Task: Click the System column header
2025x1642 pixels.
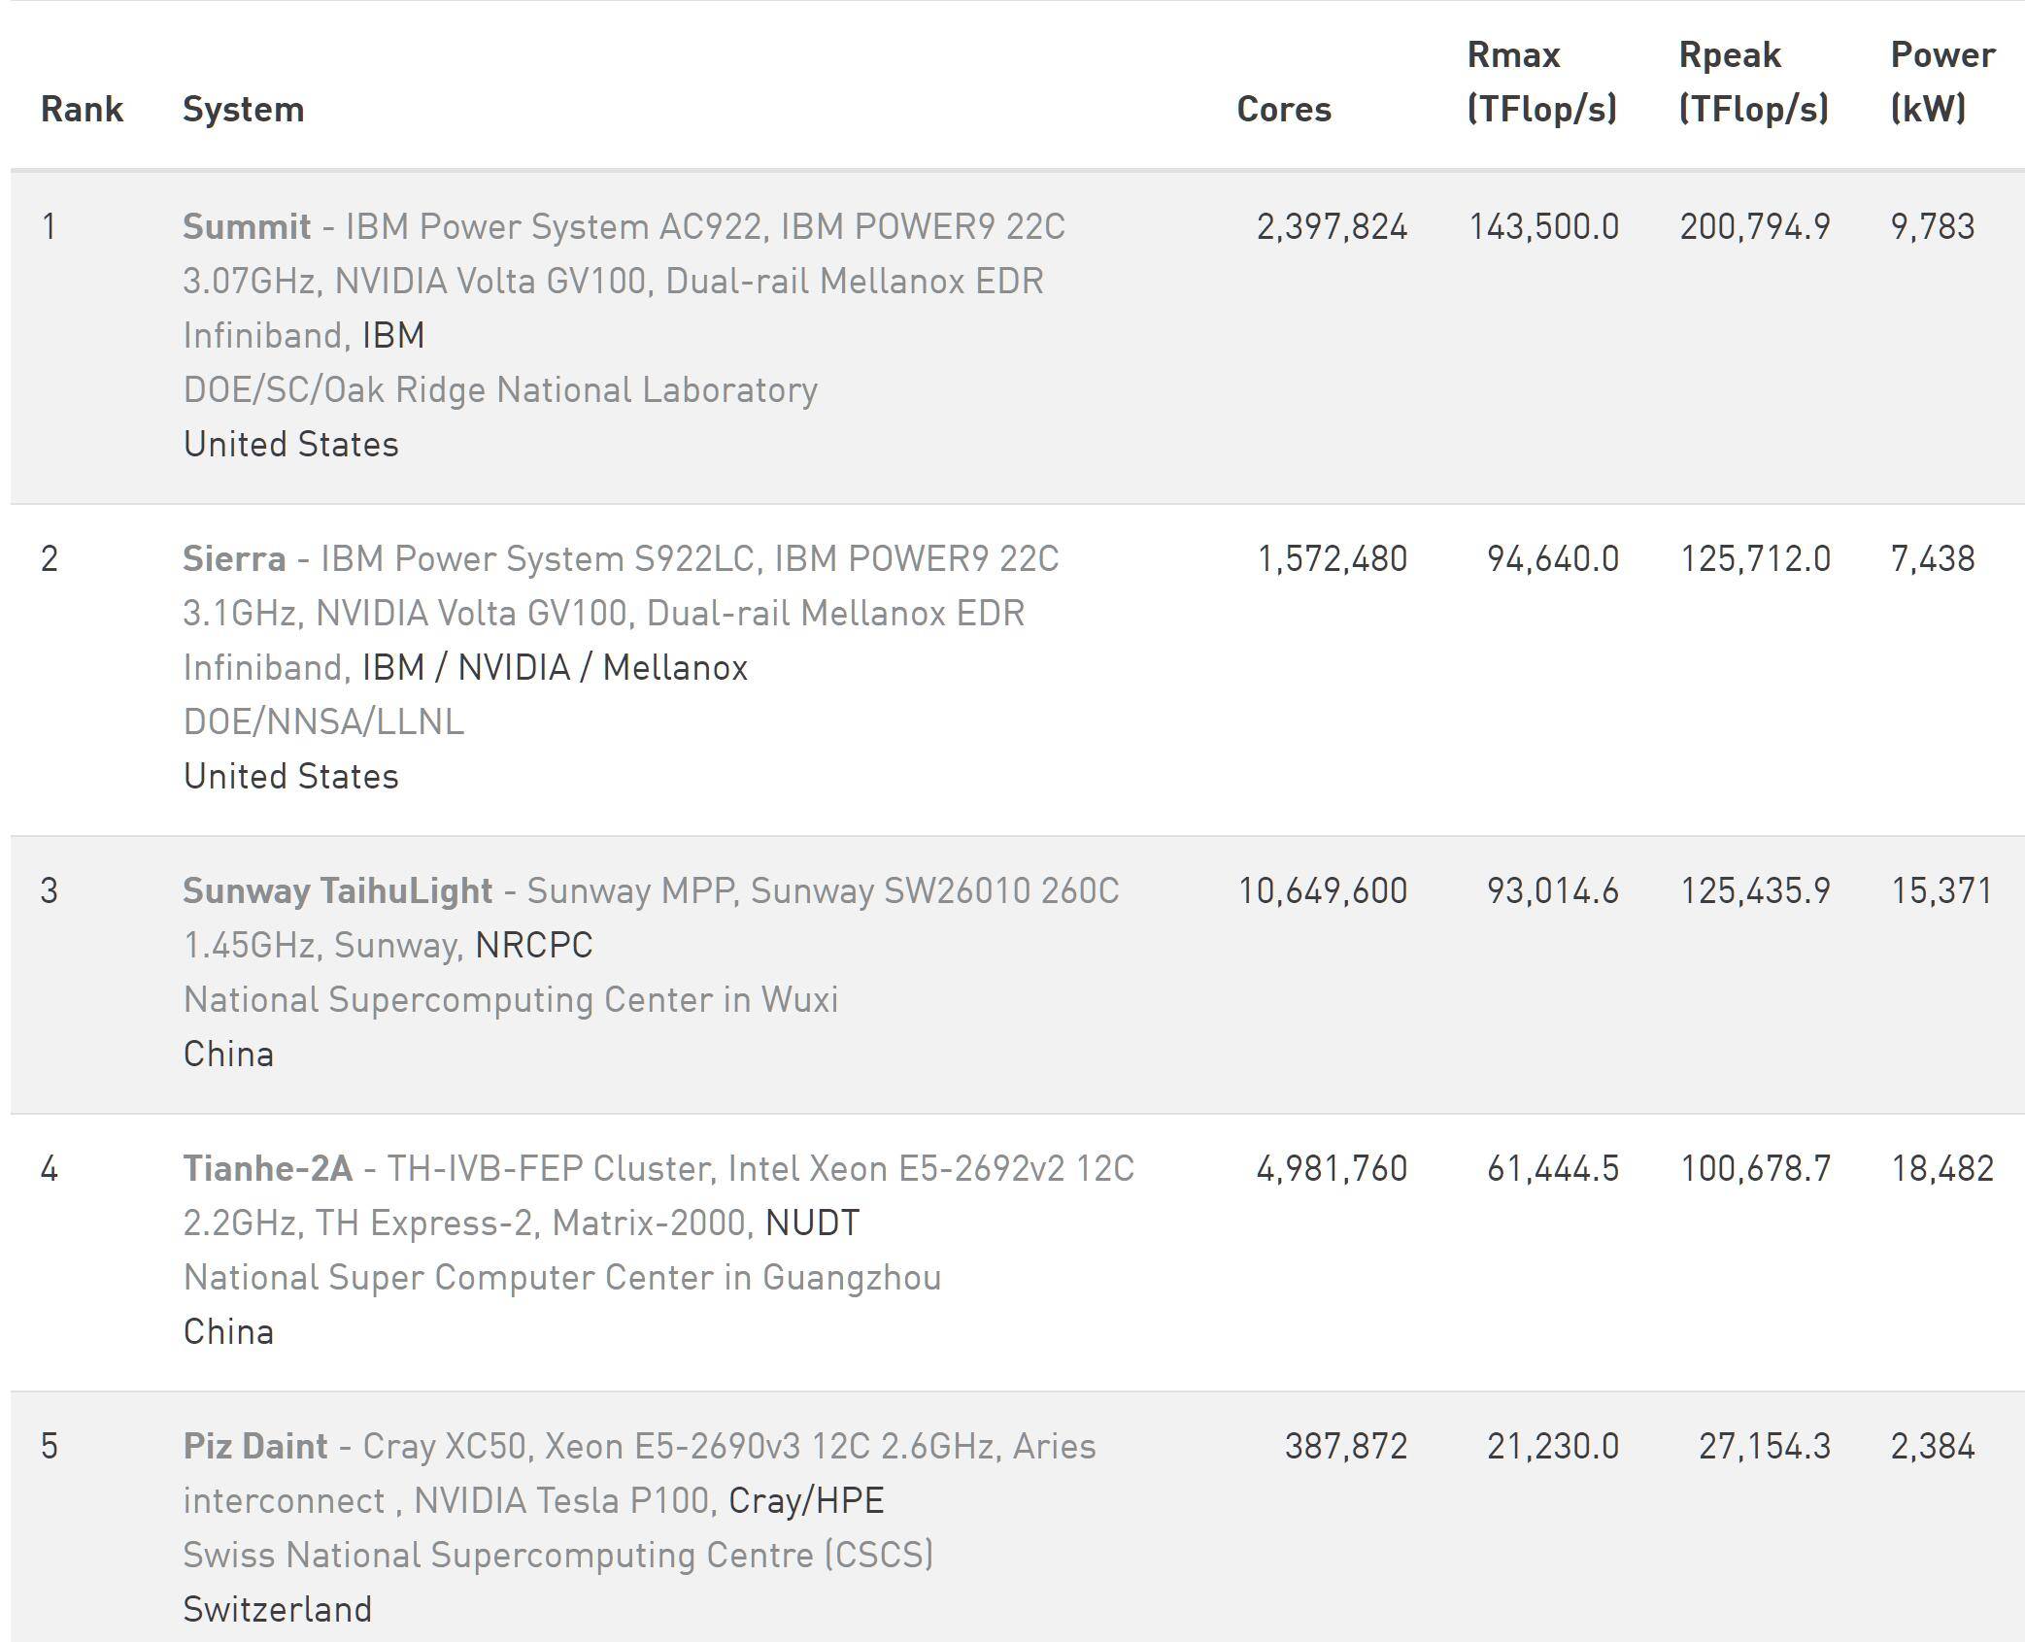Action: tap(243, 109)
